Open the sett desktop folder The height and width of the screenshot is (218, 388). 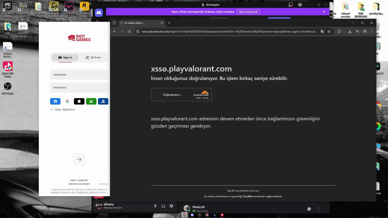pyautogui.click(x=8, y=28)
